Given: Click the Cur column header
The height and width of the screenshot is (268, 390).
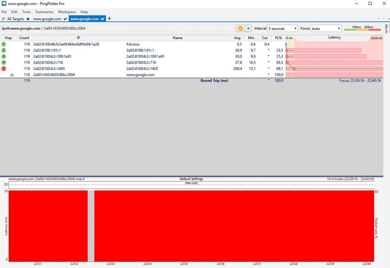Looking at the screenshot, I should tap(265, 38).
